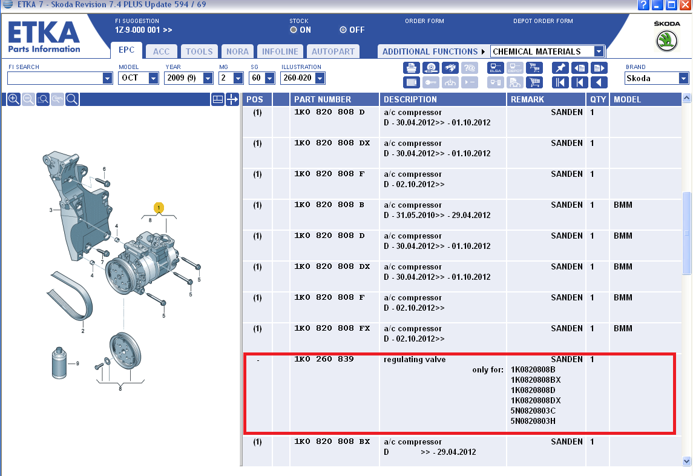693x476 pixels.
Task: Go to previous page with page-left icon
Action: pos(579,68)
